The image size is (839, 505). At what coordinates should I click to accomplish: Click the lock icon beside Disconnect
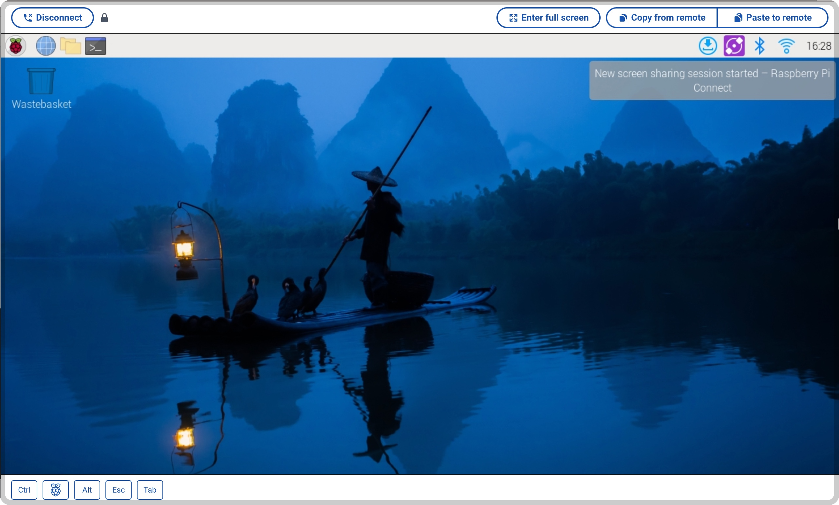click(104, 18)
